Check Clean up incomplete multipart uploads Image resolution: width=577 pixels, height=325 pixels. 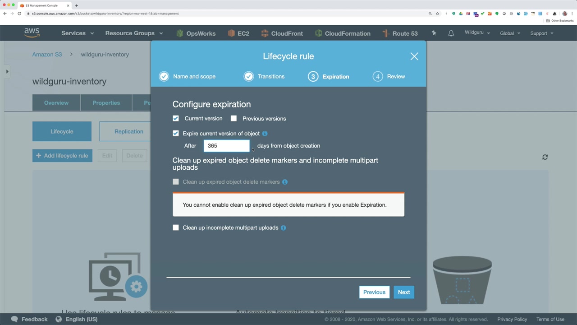coord(176,228)
